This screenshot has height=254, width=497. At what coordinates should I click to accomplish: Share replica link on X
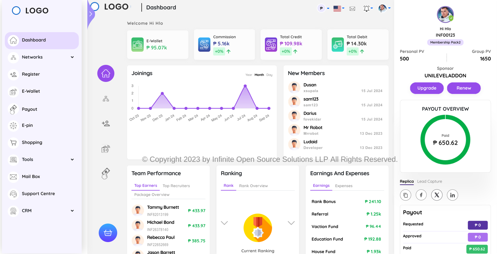coord(437,195)
